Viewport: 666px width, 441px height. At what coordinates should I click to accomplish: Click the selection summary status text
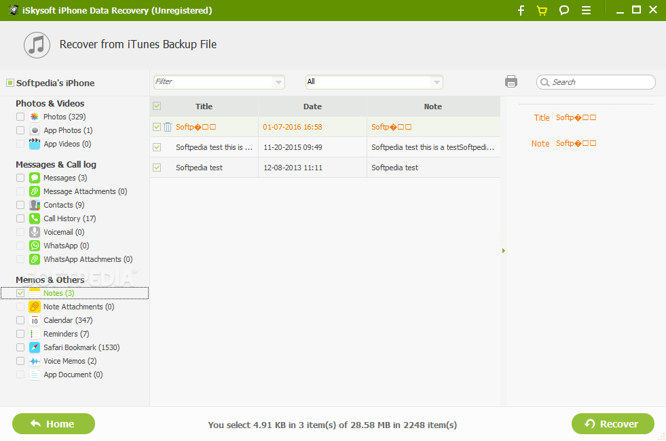(333, 425)
